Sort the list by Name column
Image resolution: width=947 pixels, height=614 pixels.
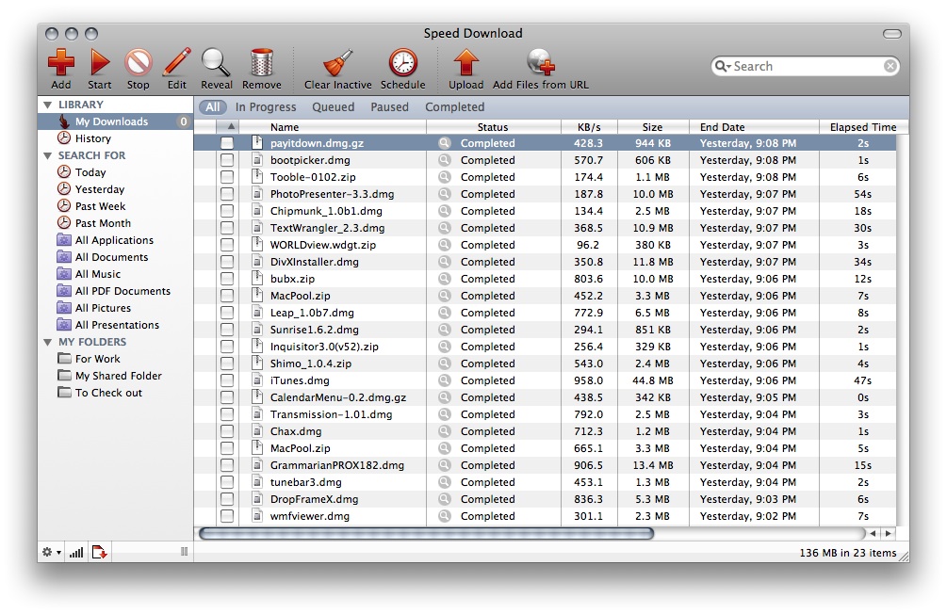point(333,127)
